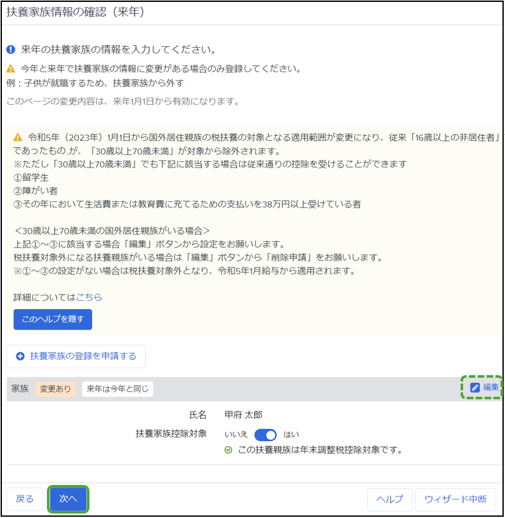Click the green check icon by この扶養親族は
Screen dimensions: 505x518
(x=228, y=450)
